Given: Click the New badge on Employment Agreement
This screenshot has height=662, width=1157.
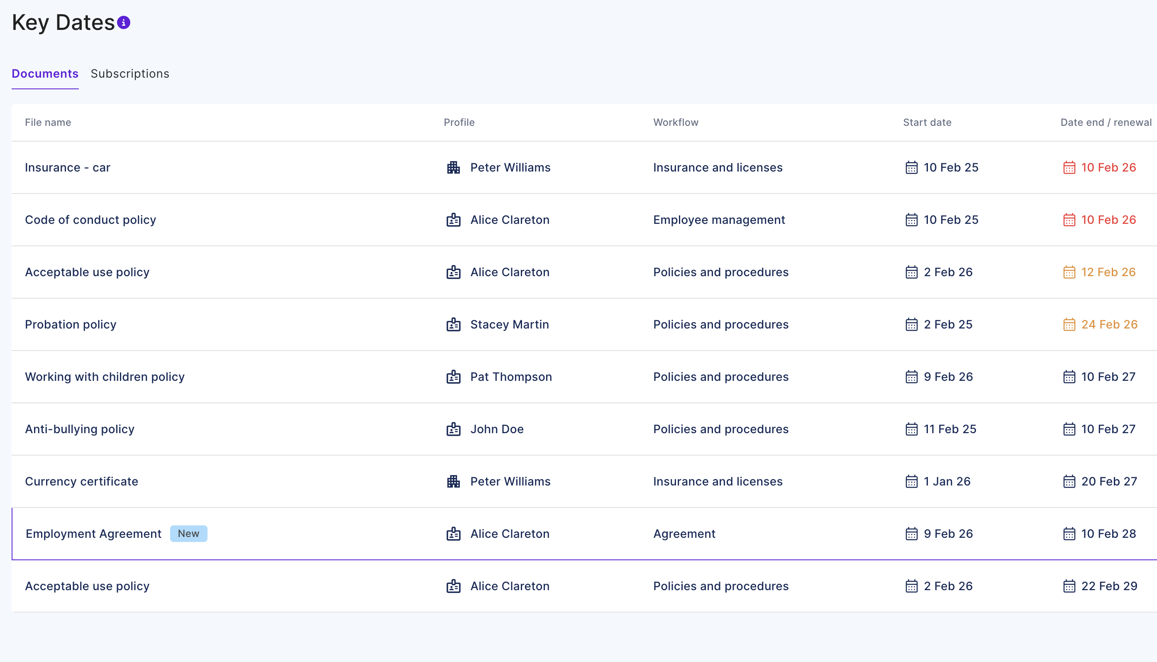Looking at the screenshot, I should click(188, 534).
